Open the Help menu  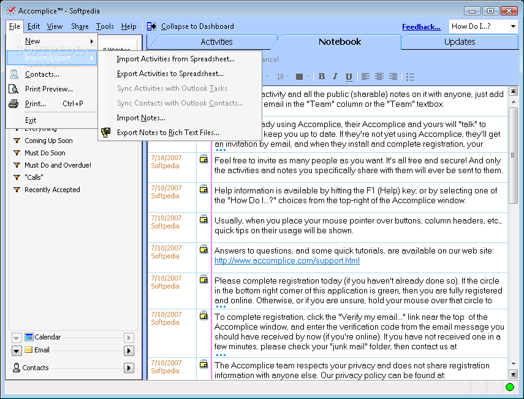pos(129,26)
